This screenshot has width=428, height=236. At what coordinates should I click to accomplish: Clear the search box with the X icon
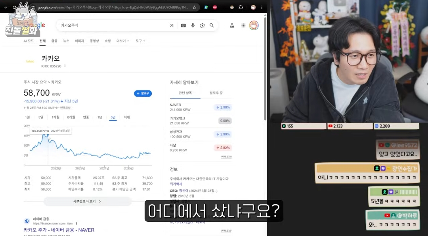(x=172, y=25)
